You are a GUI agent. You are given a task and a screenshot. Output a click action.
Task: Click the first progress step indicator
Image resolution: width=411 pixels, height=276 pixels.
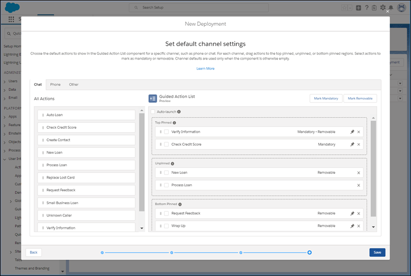102,252
